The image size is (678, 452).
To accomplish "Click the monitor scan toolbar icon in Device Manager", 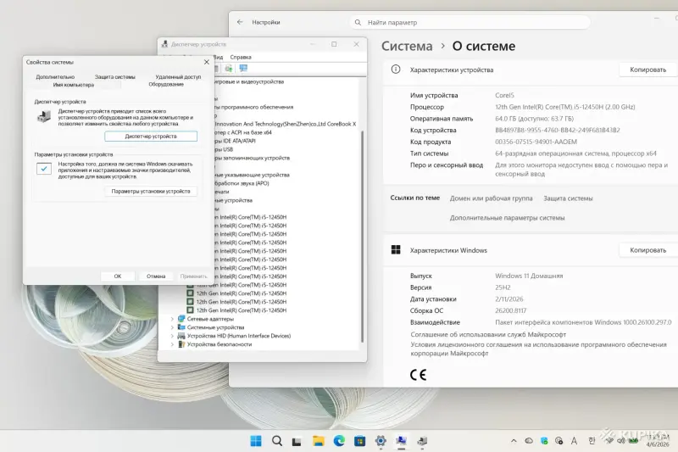I will point(243,69).
